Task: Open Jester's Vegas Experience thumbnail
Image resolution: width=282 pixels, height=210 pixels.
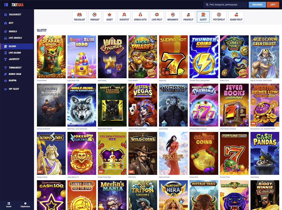Action: 143,105
